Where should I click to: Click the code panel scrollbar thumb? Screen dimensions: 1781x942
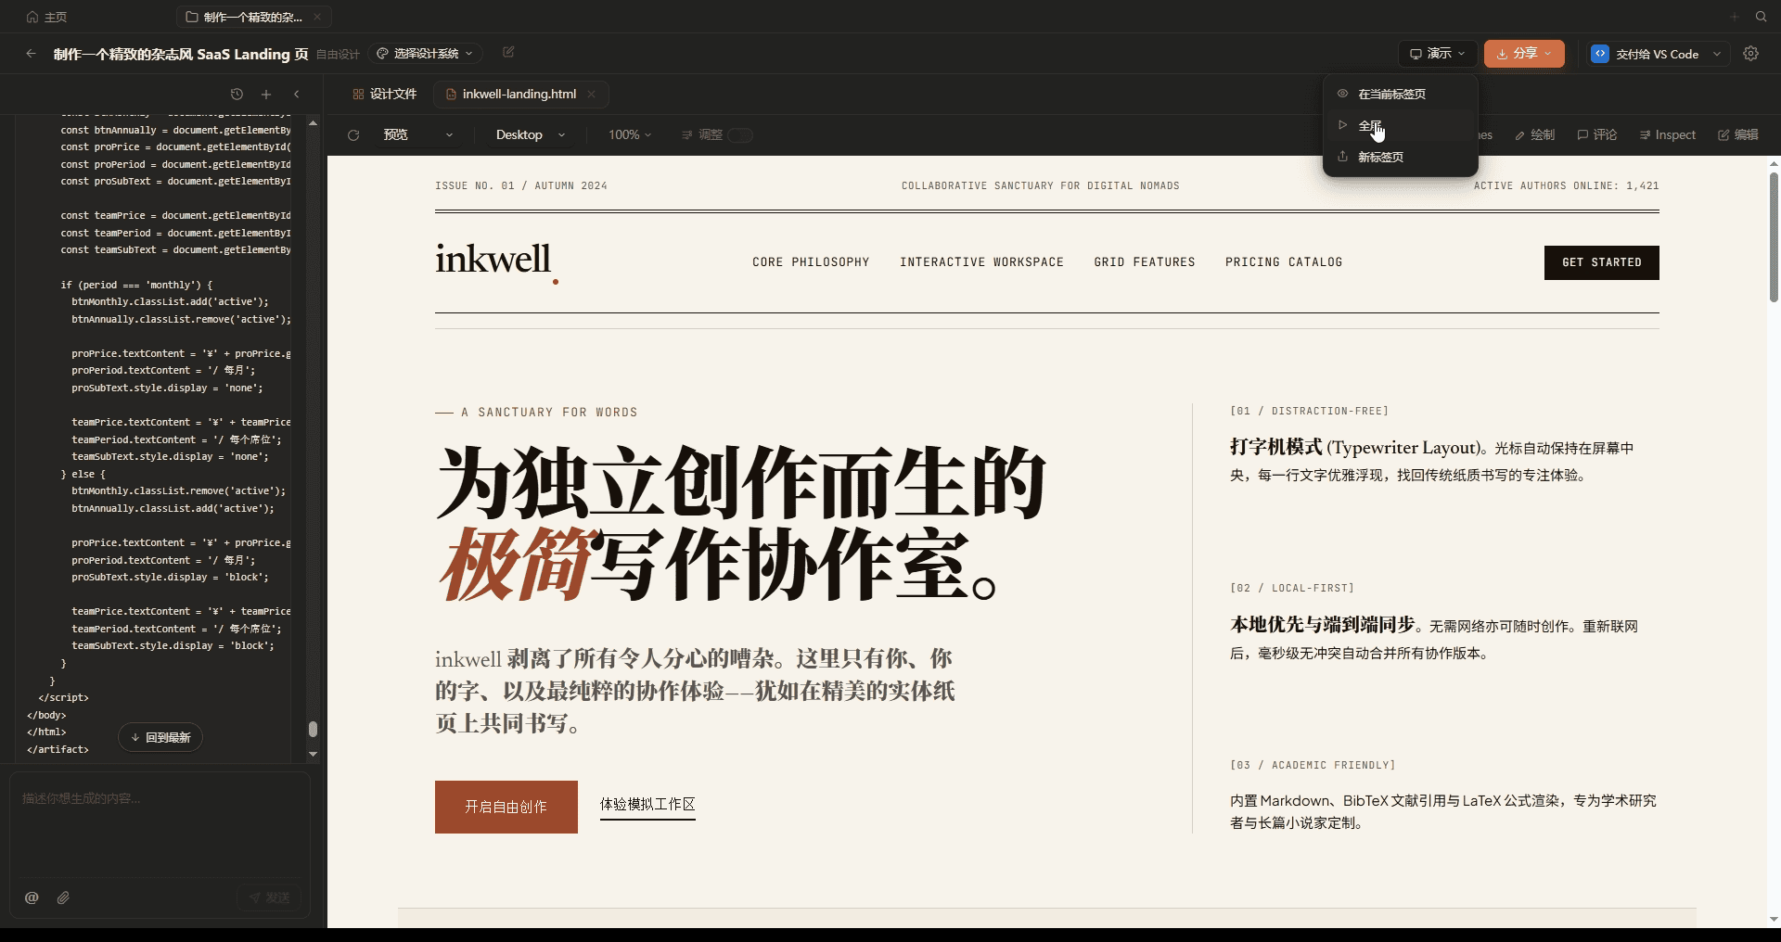point(314,729)
